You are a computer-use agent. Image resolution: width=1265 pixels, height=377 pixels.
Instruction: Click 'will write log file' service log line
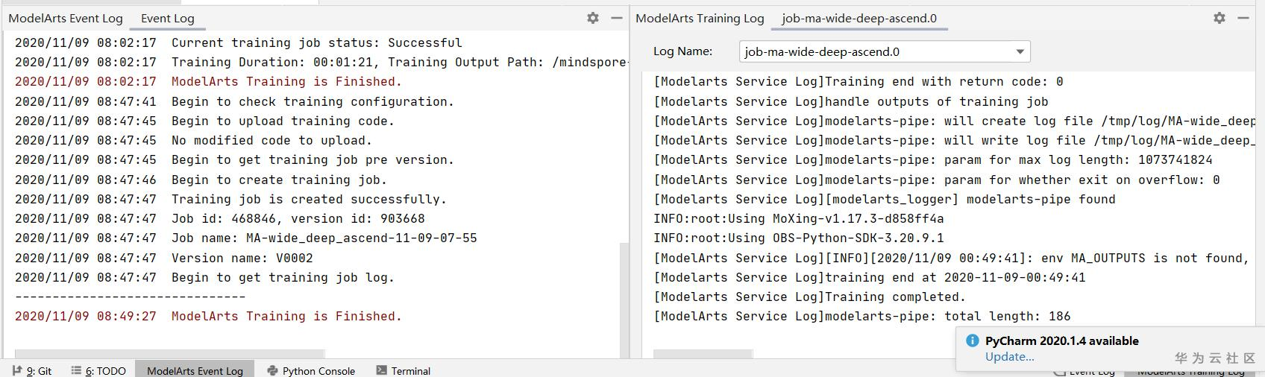point(955,140)
